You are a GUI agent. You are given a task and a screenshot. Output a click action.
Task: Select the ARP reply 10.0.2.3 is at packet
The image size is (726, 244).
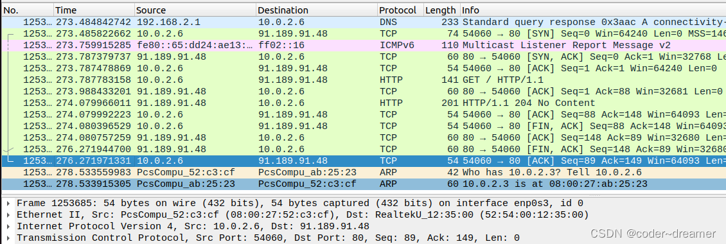click(x=363, y=184)
